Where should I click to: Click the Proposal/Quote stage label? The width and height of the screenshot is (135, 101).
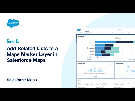pyautogui.click(x=92, y=48)
